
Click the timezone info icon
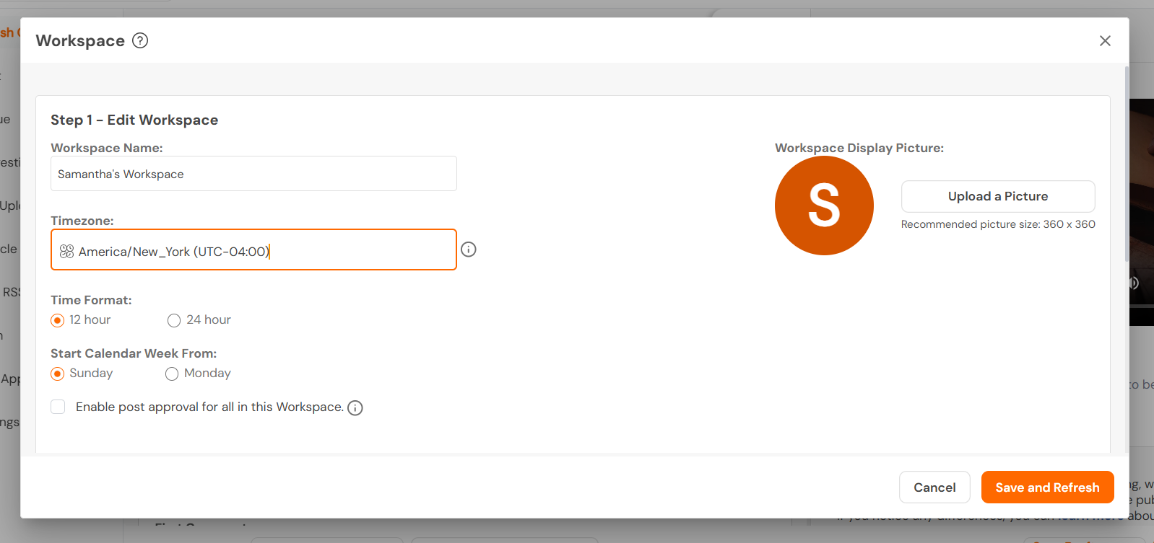point(469,250)
